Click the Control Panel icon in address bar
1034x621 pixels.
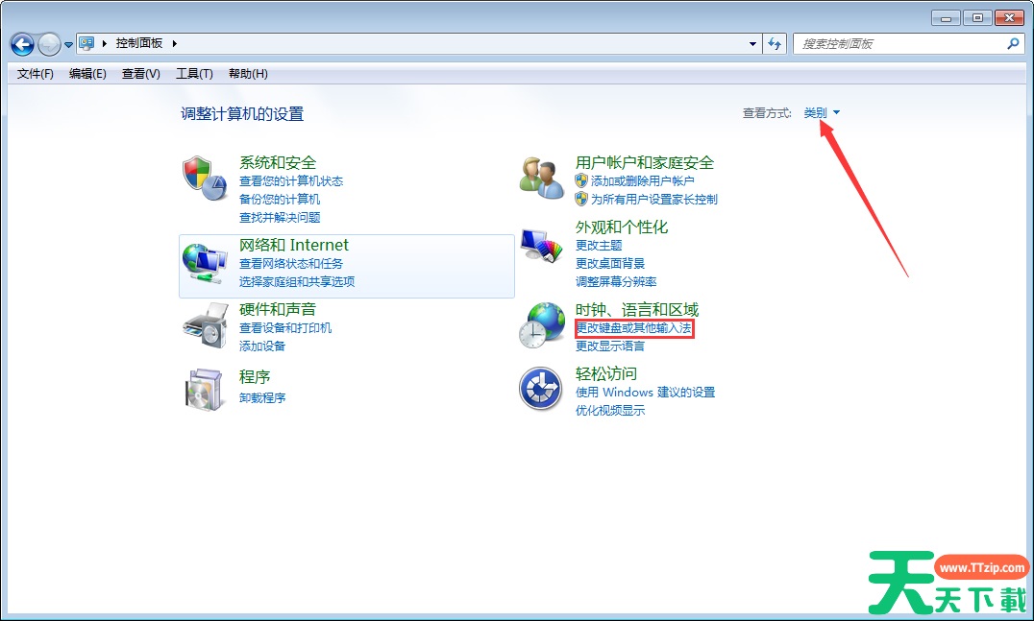coord(86,43)
